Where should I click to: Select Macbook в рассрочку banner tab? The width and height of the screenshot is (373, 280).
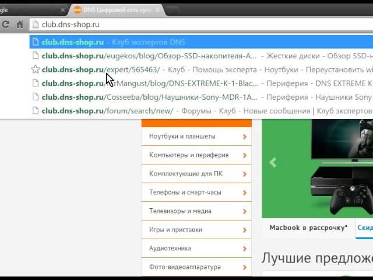point(308,228)
